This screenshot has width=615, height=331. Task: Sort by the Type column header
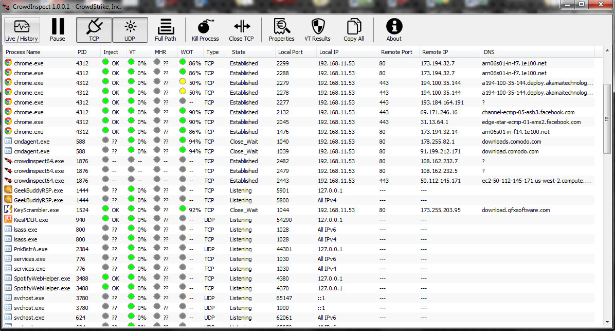(216, 52)
